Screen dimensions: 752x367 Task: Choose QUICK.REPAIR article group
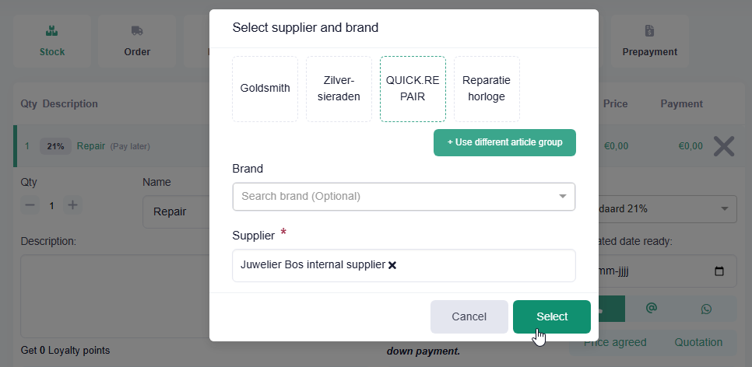(413, 89)
